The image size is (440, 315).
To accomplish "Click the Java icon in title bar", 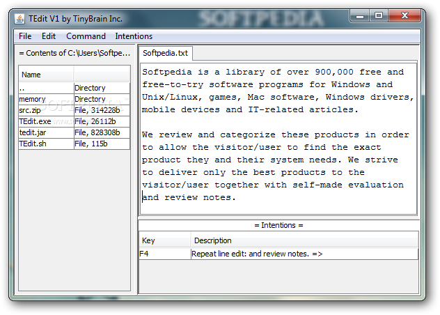I will pyautogui.click(x=19, y=19).
